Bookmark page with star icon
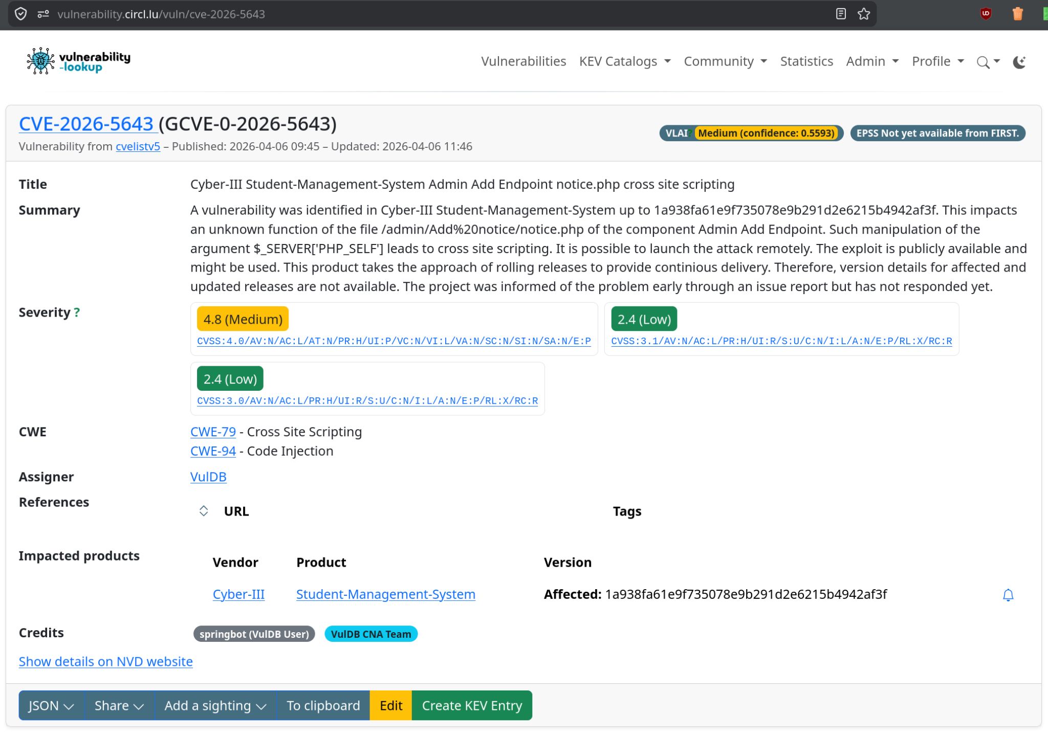1048x737 pixels. [x=864, y=14]
